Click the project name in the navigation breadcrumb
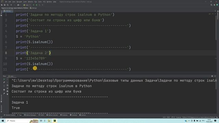The image size is (219, 123). click(x=15, y=8)
